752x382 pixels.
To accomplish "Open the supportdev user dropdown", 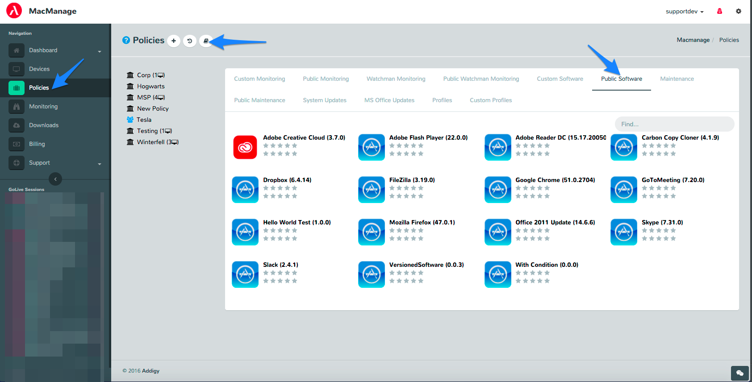I will pos(684,12).
